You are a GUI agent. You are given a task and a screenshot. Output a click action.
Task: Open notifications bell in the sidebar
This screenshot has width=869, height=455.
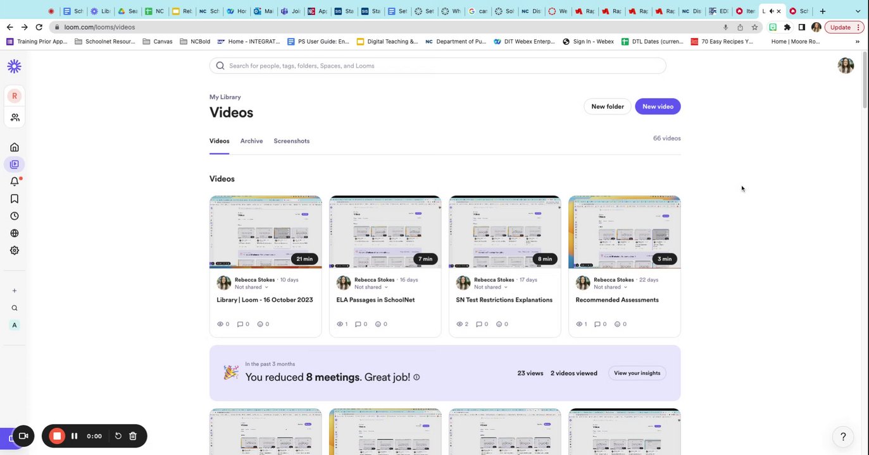pyautogui.click(x=15, y=181)
